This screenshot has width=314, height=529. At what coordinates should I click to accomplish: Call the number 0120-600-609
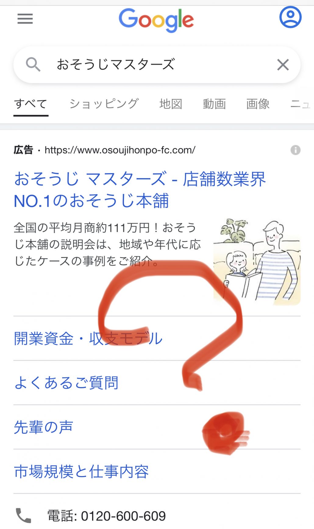coord(106,516)
